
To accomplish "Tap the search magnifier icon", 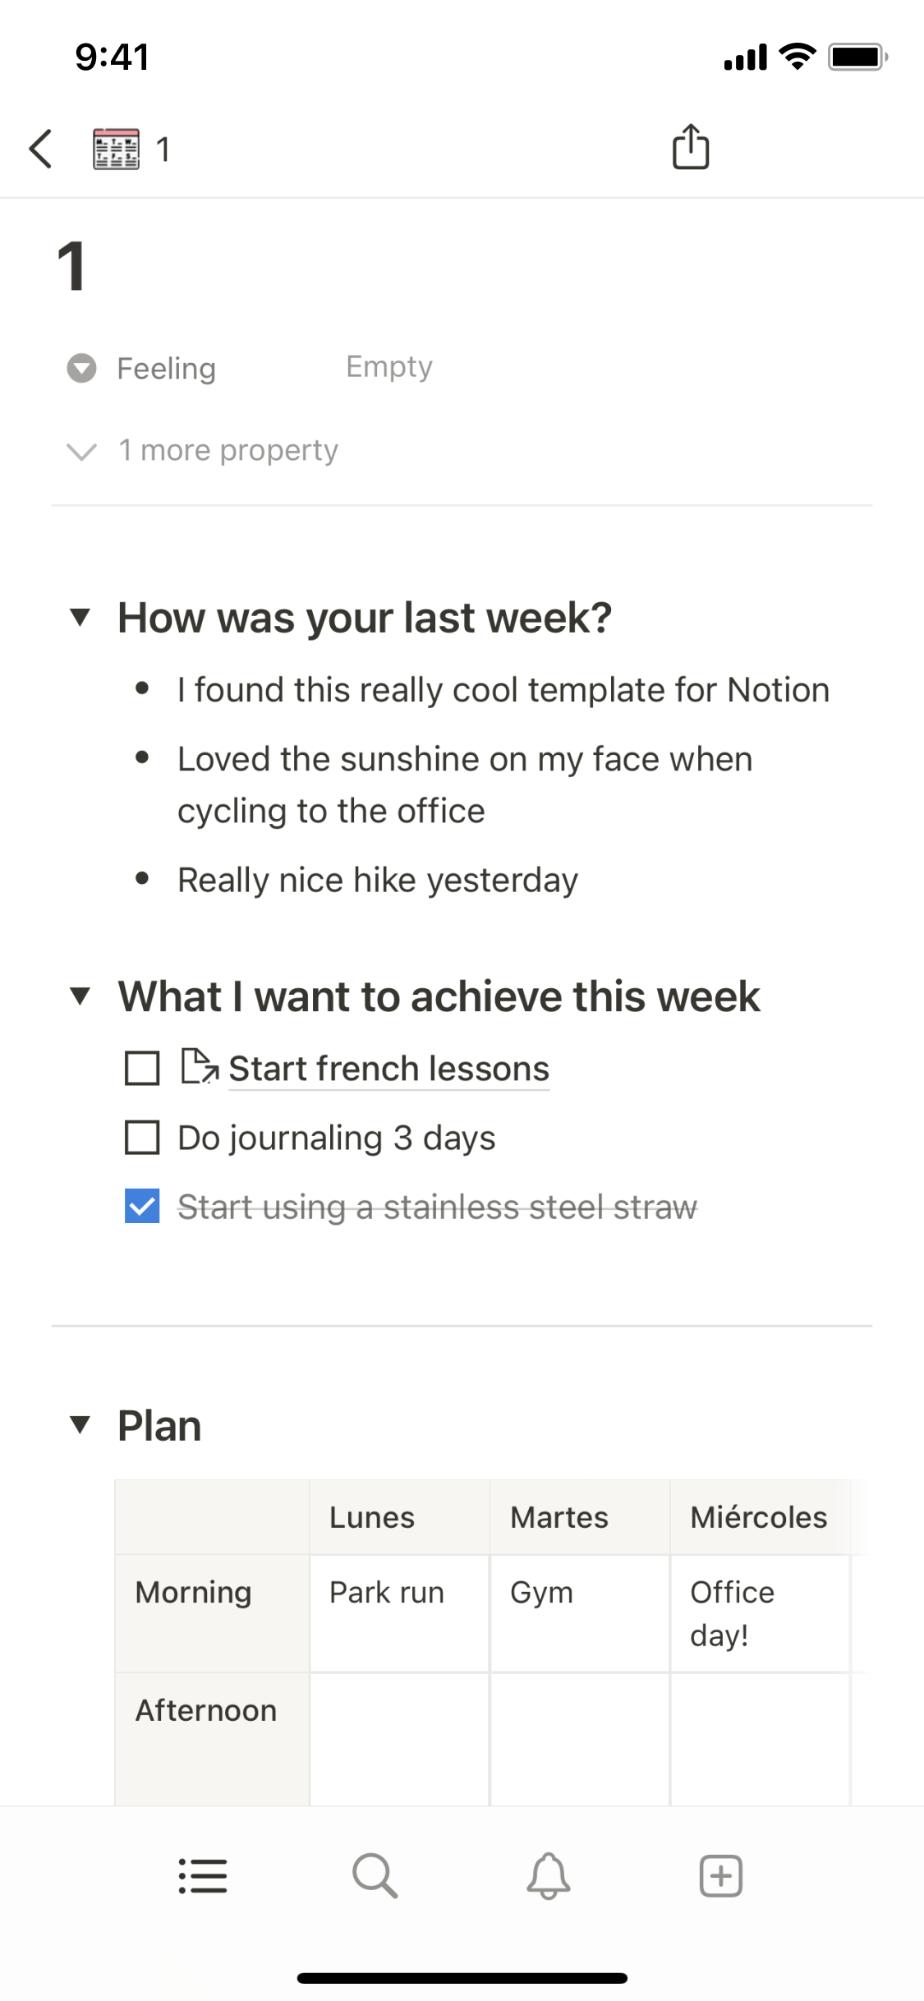I will click(x=375, y=1876).
